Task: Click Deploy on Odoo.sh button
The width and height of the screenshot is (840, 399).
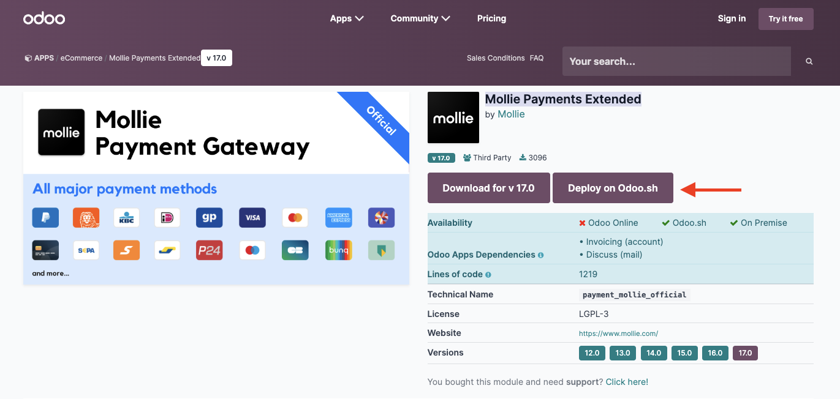Action: 613,188
